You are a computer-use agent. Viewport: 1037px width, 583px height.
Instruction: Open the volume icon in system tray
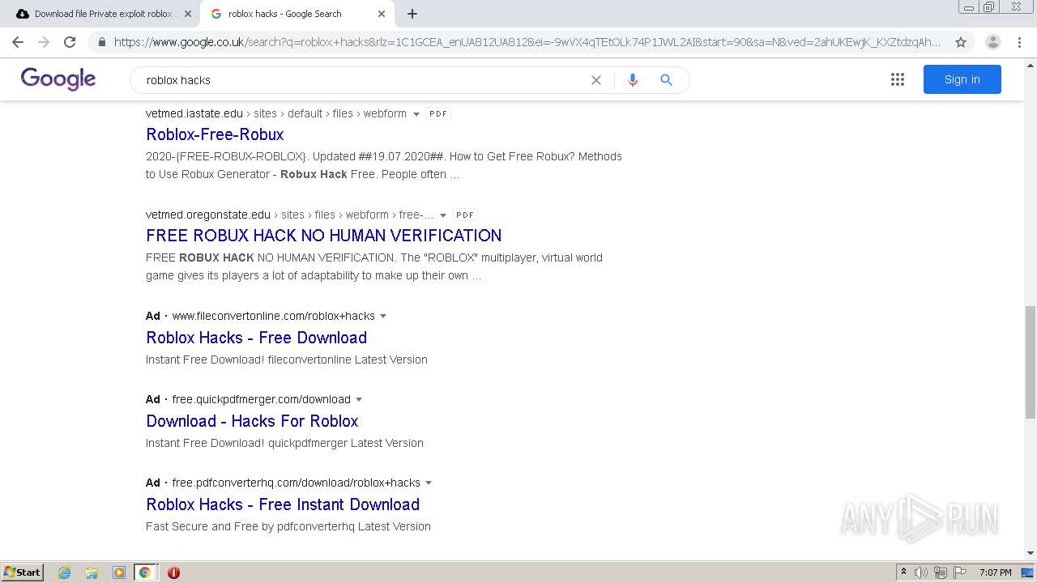[x=920, y=572]
